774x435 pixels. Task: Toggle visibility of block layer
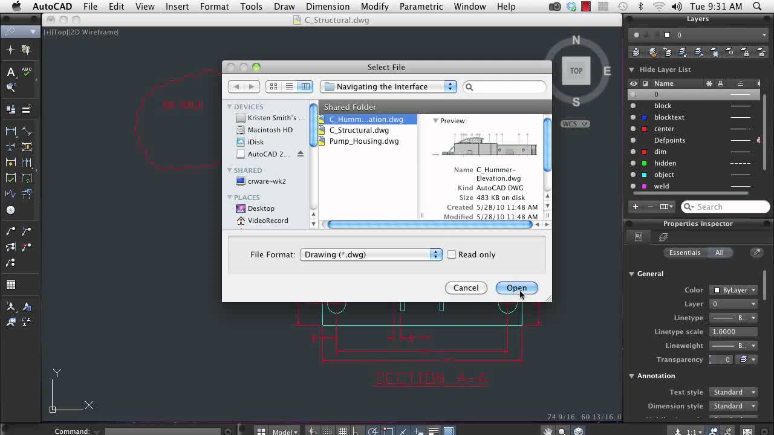click(633, 106)
